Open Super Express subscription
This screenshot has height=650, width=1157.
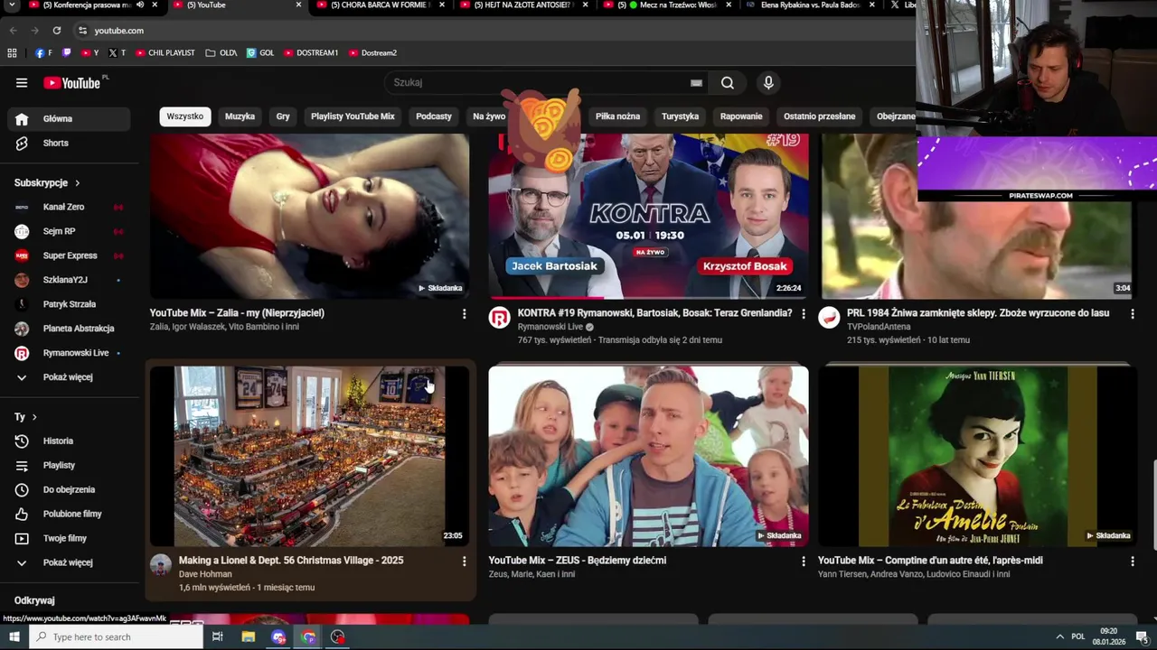pos(69,255)
